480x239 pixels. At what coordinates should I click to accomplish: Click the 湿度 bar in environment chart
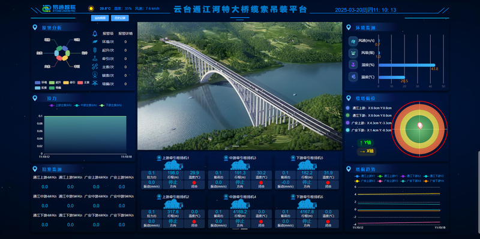click(x=407, y=65)
